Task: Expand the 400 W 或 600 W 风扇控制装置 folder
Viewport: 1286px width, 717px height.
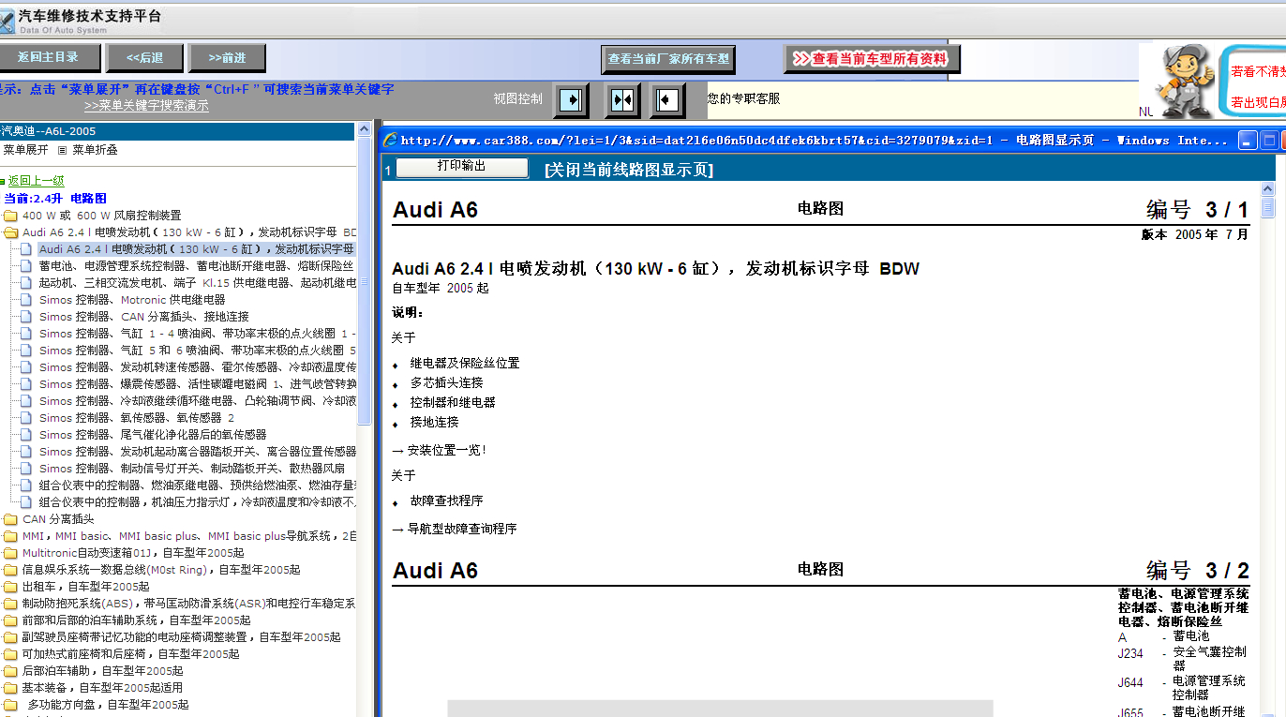Action: [101, 216]
